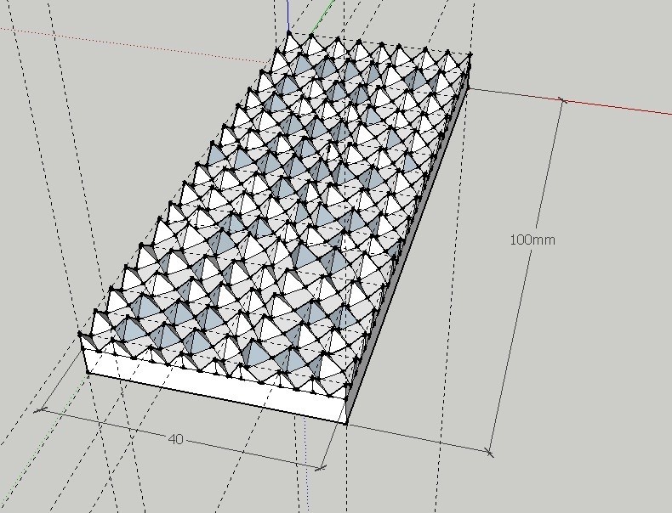The width and height of the screenshot is (672, 513).
Task: Select the 40 dimension label
Action: [x=176, y=439]
